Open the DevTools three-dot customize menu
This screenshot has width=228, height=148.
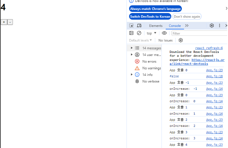[220, 26]
